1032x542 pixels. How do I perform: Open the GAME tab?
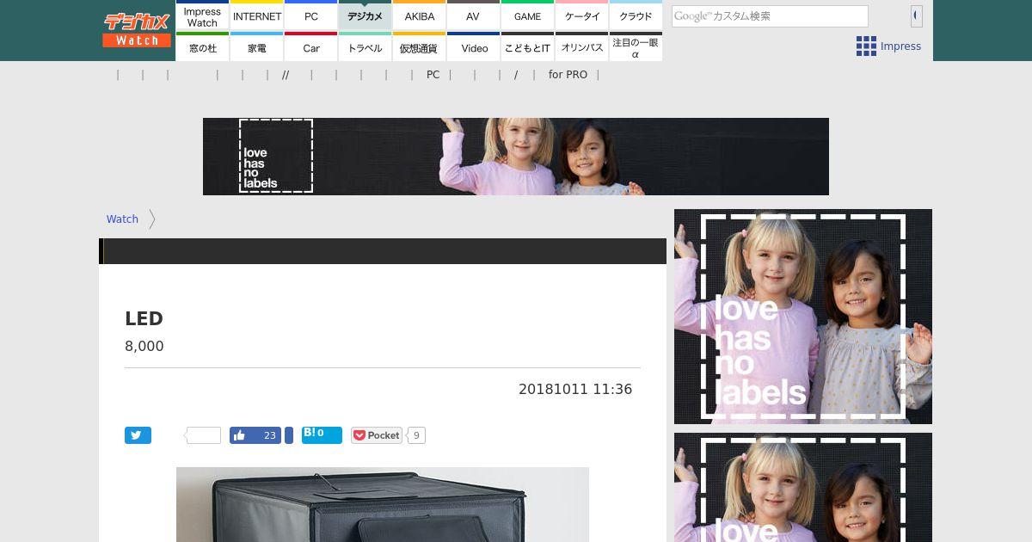point(528,16)
